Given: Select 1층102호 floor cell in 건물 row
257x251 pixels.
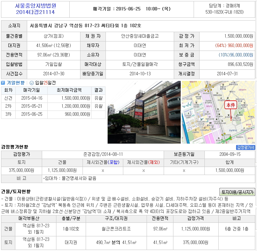Looking at the screenshot, I should (x=71, y=229).
